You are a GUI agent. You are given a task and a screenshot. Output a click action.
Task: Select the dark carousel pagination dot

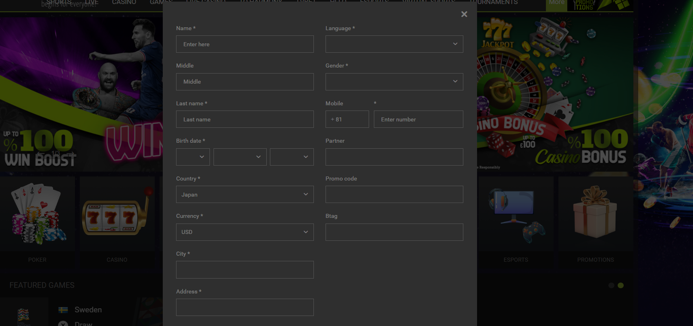click(x=611, y=285)
